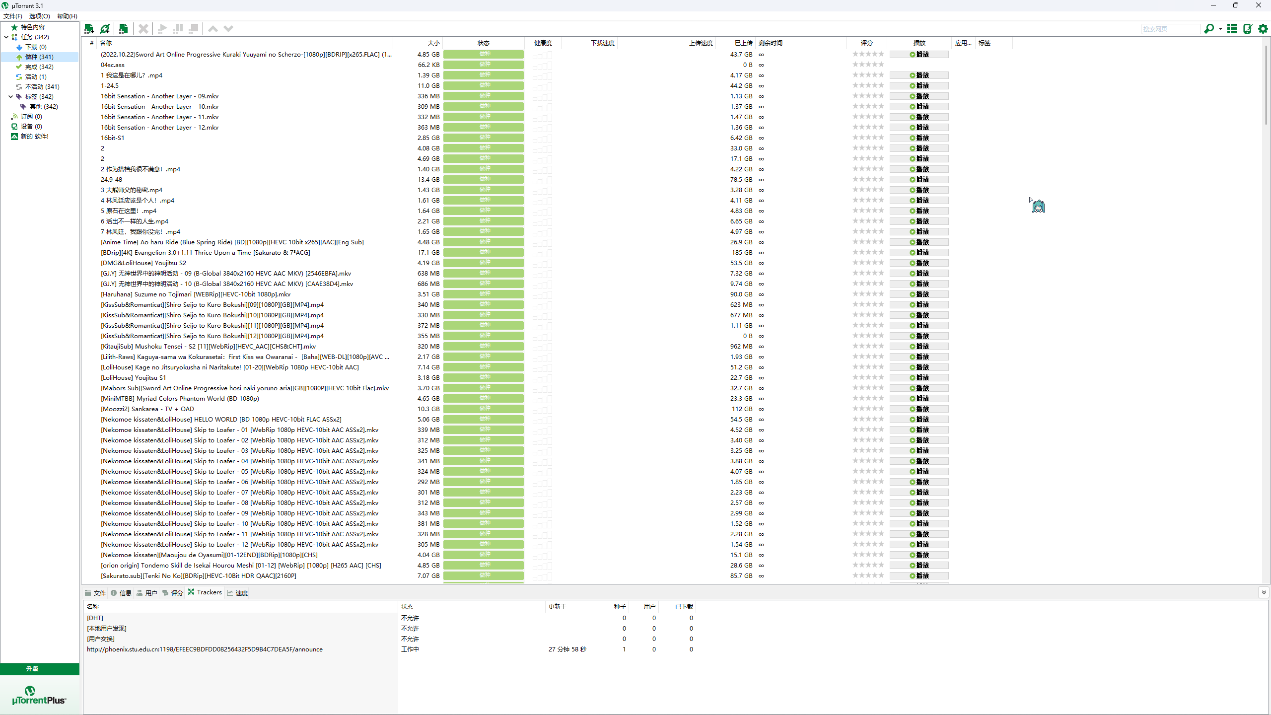Click the 做种 progress bar of 04sc.ass

point(484,65)
